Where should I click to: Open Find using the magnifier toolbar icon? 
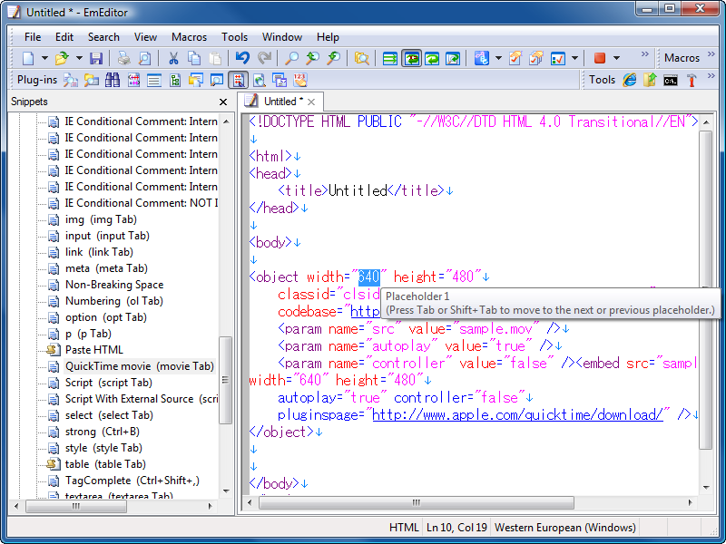292,58
